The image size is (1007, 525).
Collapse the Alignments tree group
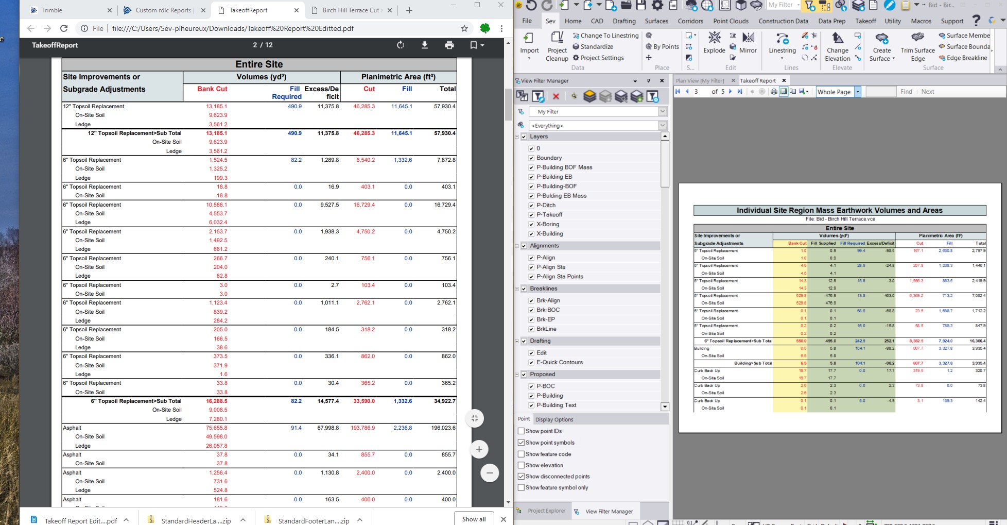click(517, 246)
